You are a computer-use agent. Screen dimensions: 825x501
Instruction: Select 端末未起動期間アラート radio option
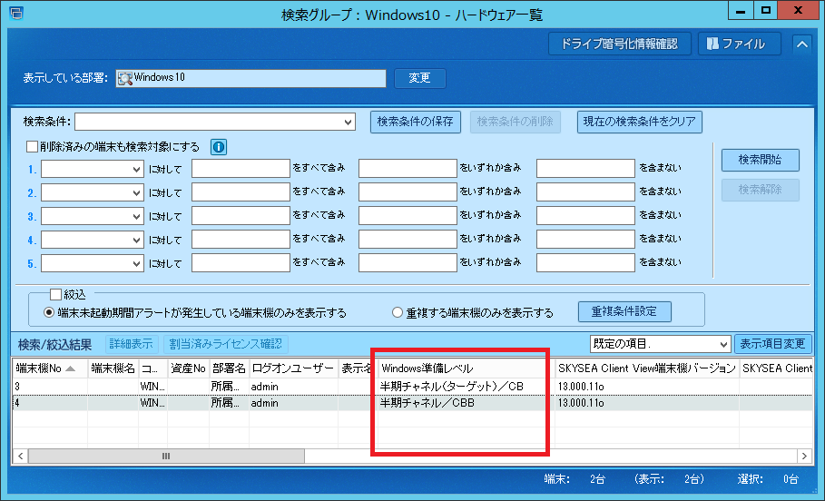tap(49, 312)
